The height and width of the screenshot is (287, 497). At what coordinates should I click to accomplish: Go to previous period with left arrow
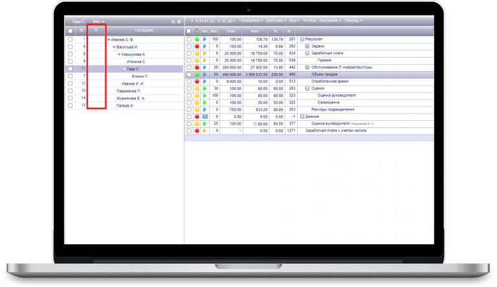click(192, 21)
